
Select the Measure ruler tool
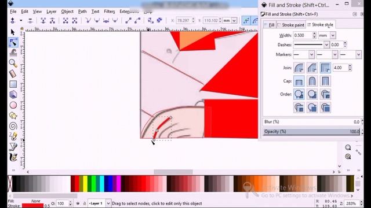click(x=13, y=73)
